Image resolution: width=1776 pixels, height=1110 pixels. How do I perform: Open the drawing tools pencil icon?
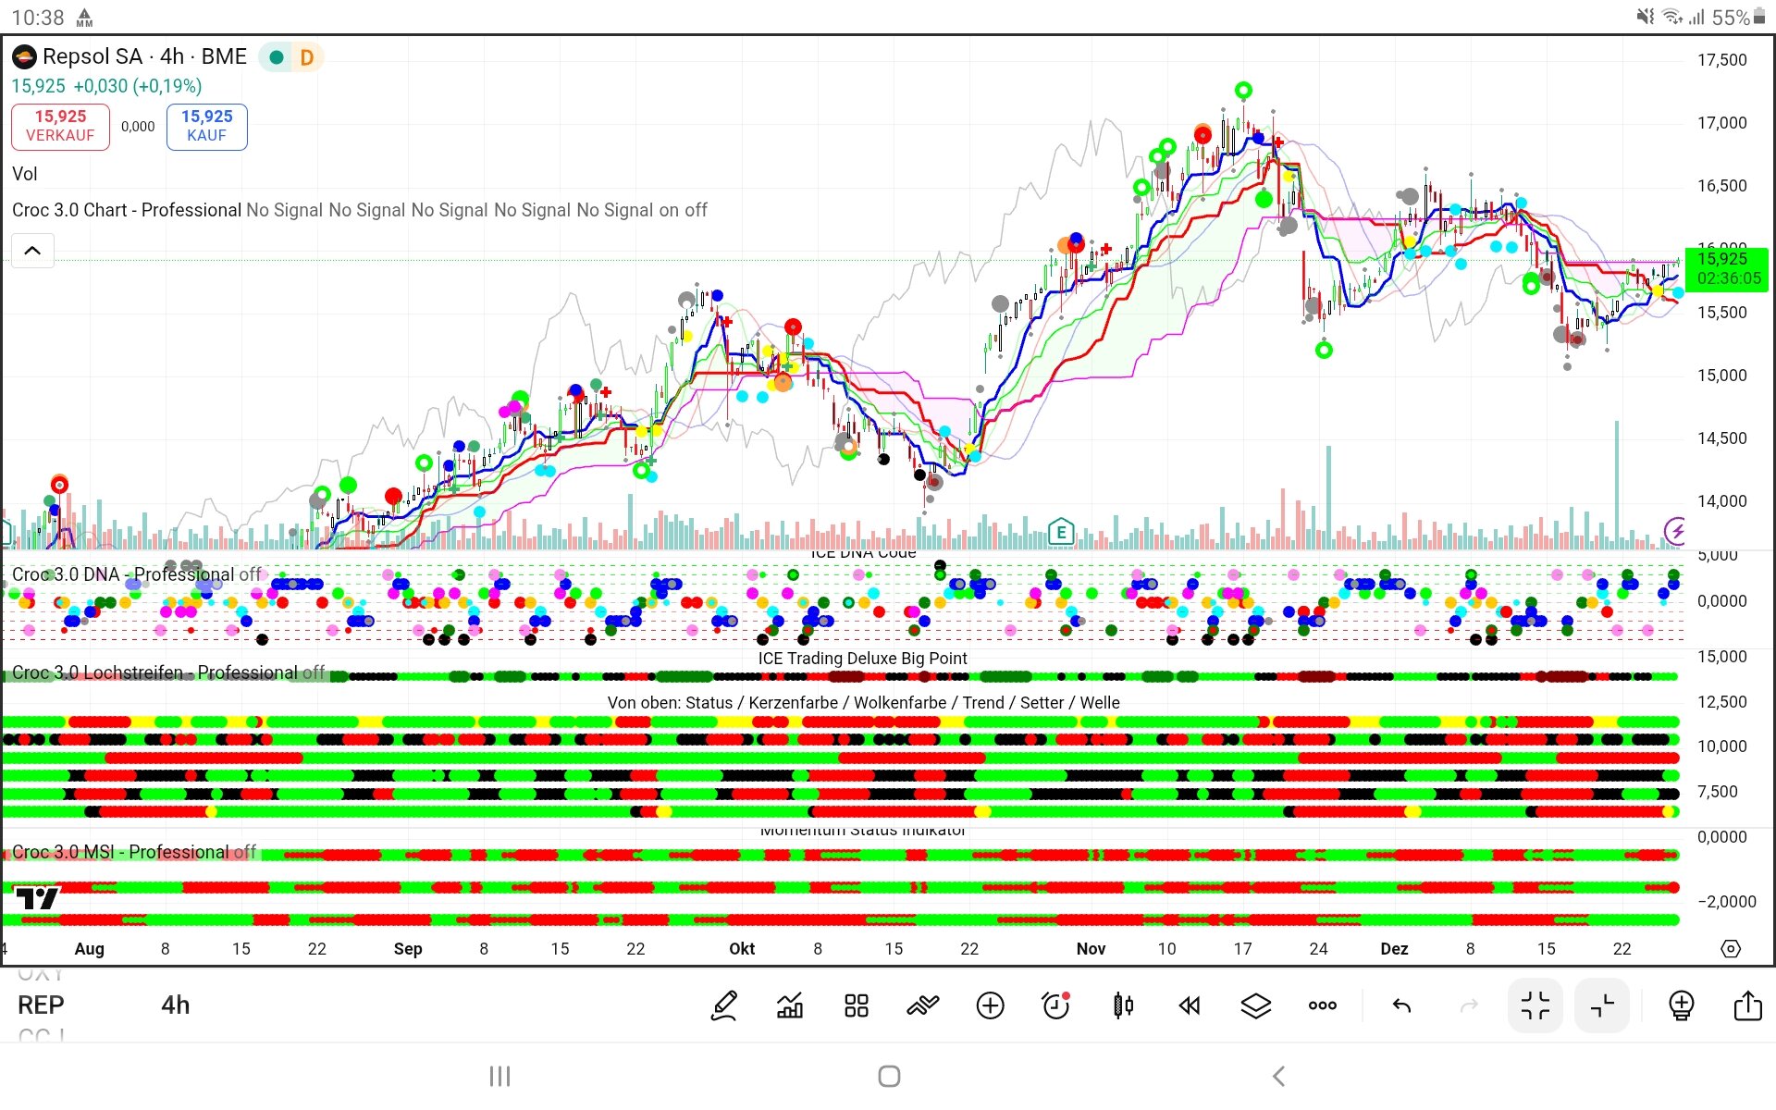pos(723,1005)
